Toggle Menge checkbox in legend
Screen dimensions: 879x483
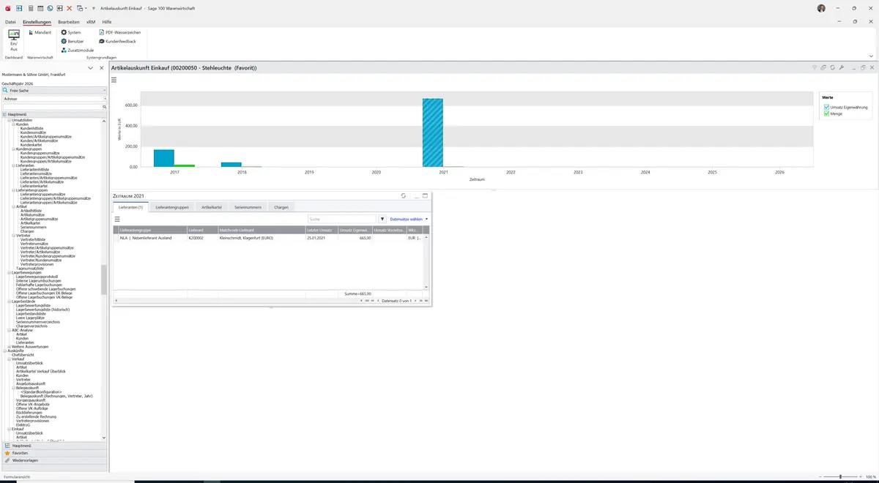tap(827, 113)
